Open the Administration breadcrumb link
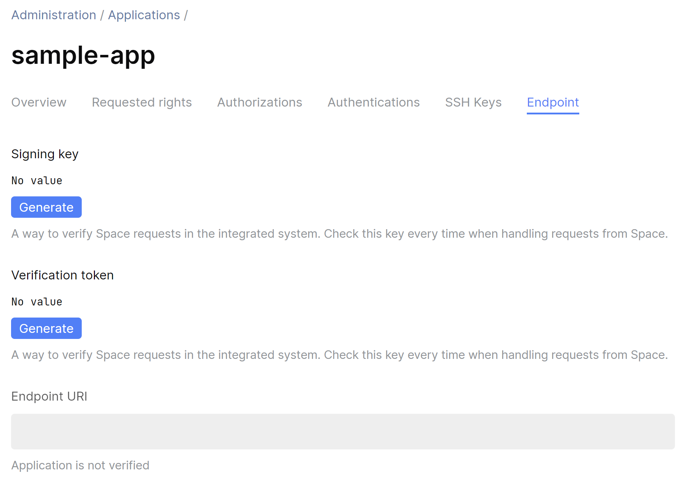Image resolution: width=681 pixels, height=479 pixels. pos(54,15)
